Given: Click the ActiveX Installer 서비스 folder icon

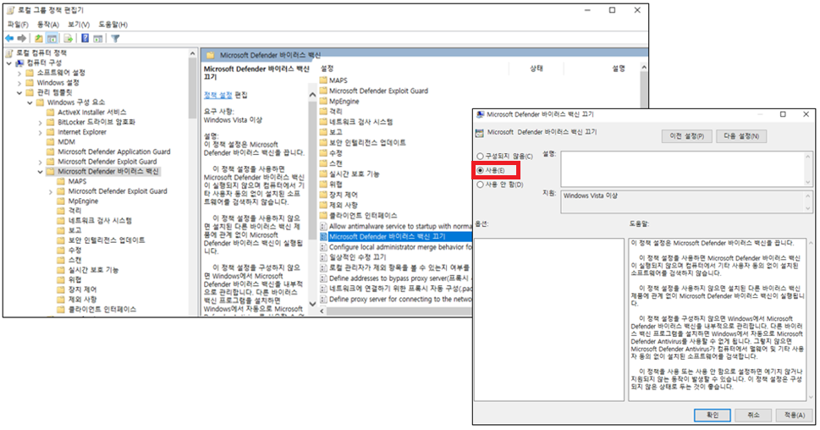Looking at the screenshot, I should coord(51,112).
